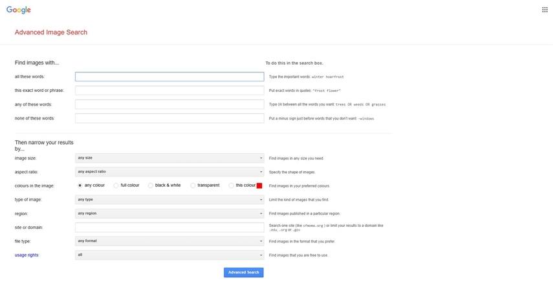Screen dimensions: 553x285
Task: Open the Google apps grid icon
Action: coord(545,10)
